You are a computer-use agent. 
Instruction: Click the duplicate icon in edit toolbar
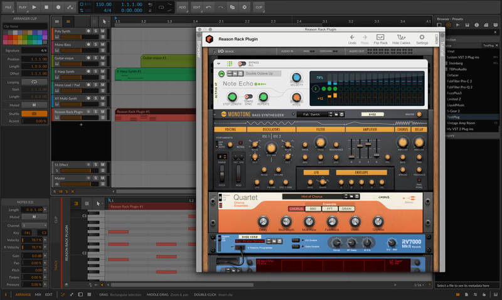point(232,7)
